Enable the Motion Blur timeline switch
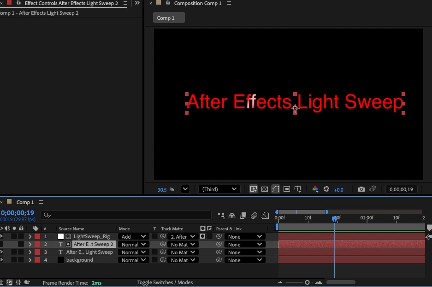The height and width of the screenshot is (287, 432). click(254, 215)
